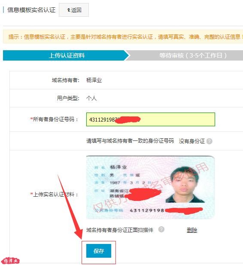Click the 信息模板实名认证 page title
This screenshot has width=243, height=265.
pyautogui.click(x=31, y=10)
